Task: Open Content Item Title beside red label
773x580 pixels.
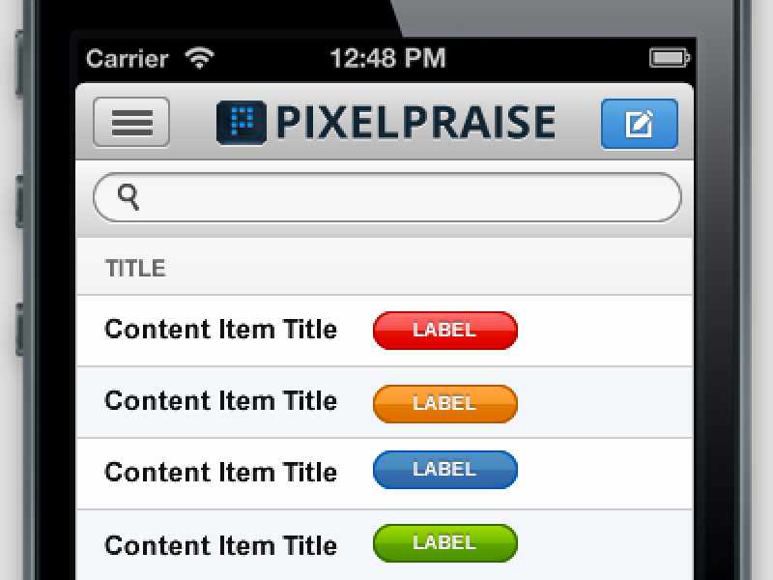Action: pyautogui.click(x=220, y=330)
